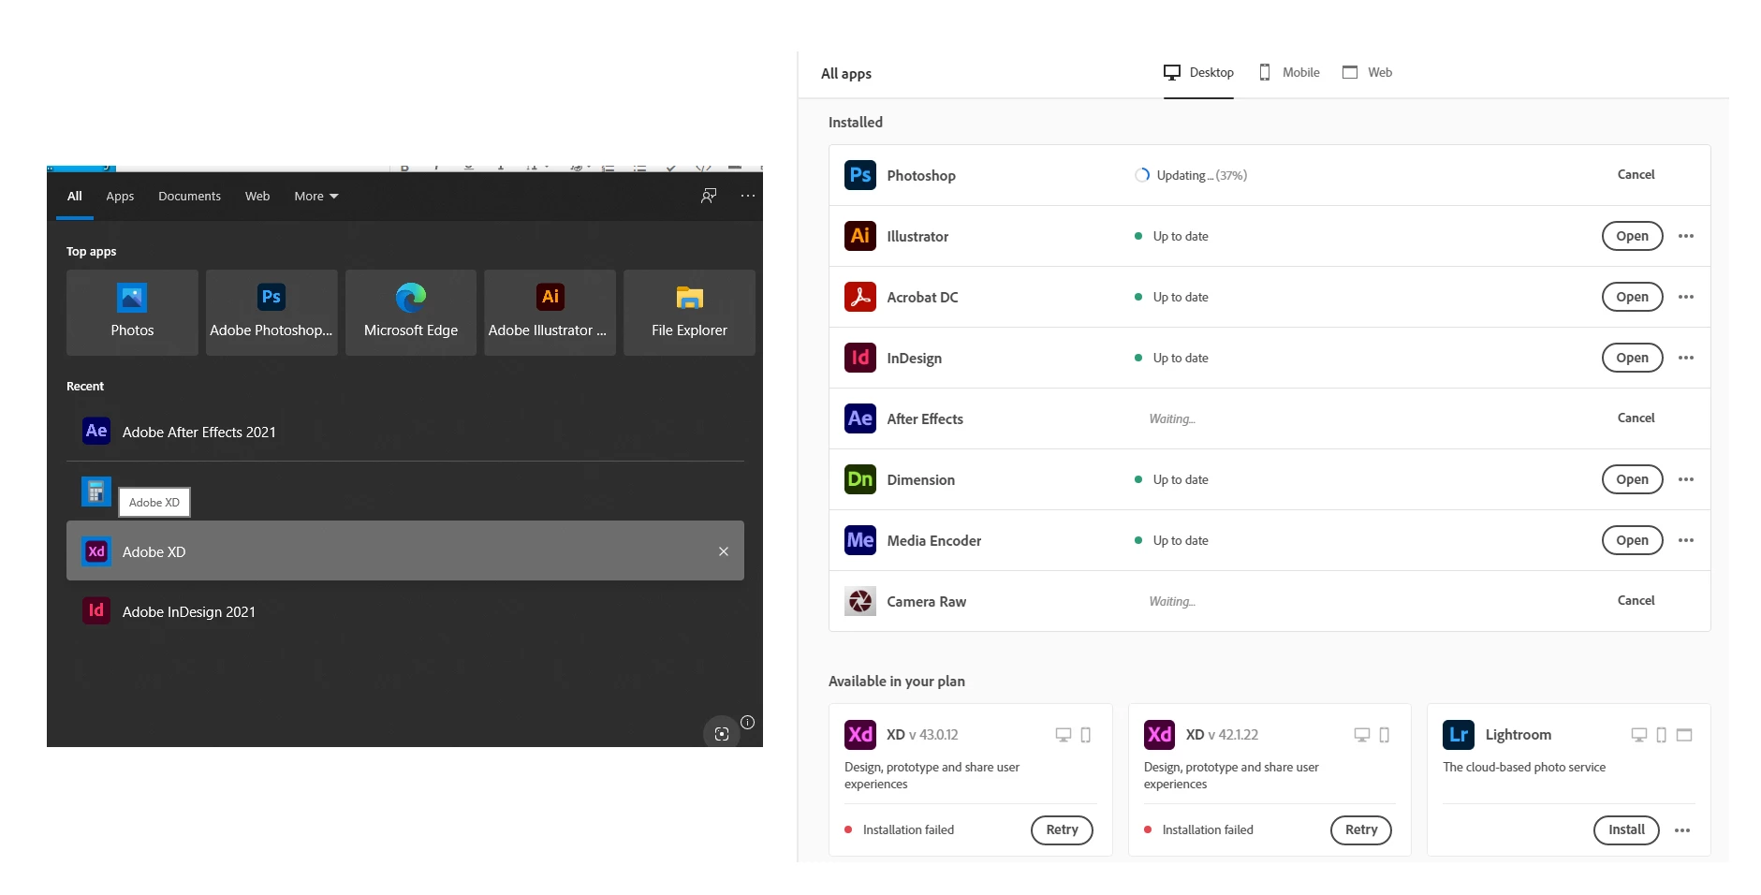Viewport: 1761px width, 895px height.
Task: Switch to Documents search tab
Action: tap(189, 196)
